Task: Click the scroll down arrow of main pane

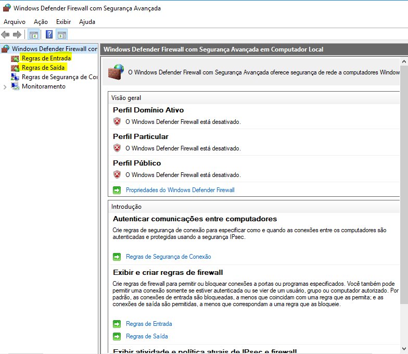Action: pos(404,349)
